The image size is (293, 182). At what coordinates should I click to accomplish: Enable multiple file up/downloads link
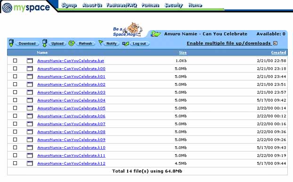[229, 43]
